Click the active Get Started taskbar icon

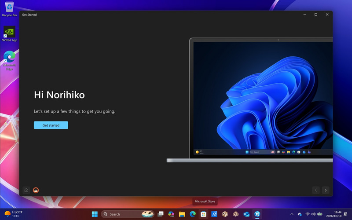[257, 214]
